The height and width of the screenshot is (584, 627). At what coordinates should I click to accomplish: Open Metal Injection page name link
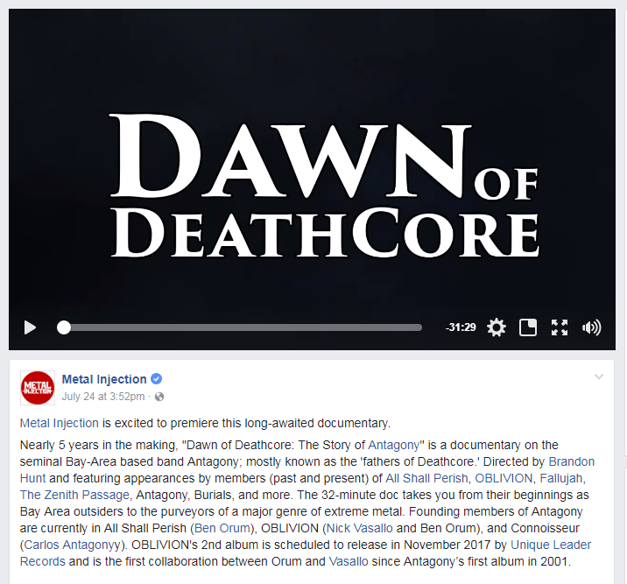[104, 379]
